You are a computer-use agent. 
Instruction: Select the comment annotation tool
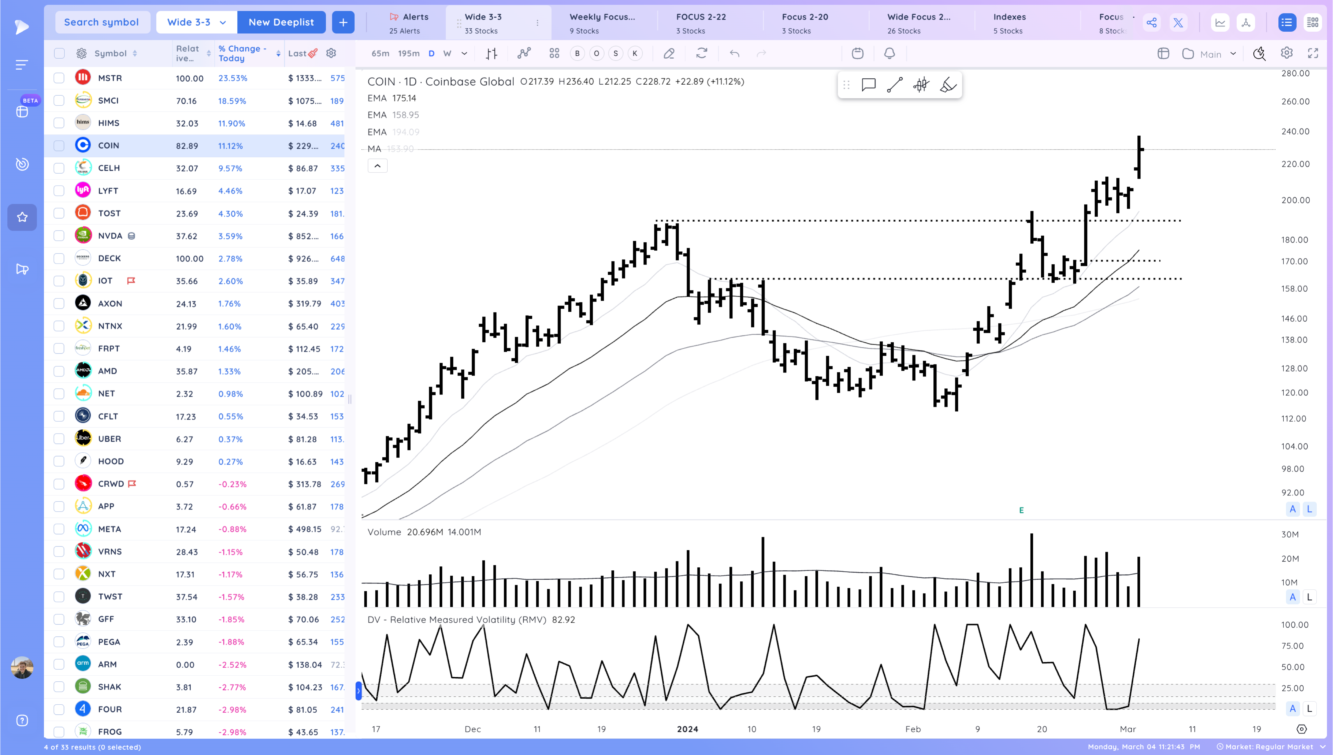(x=868, y=85)
